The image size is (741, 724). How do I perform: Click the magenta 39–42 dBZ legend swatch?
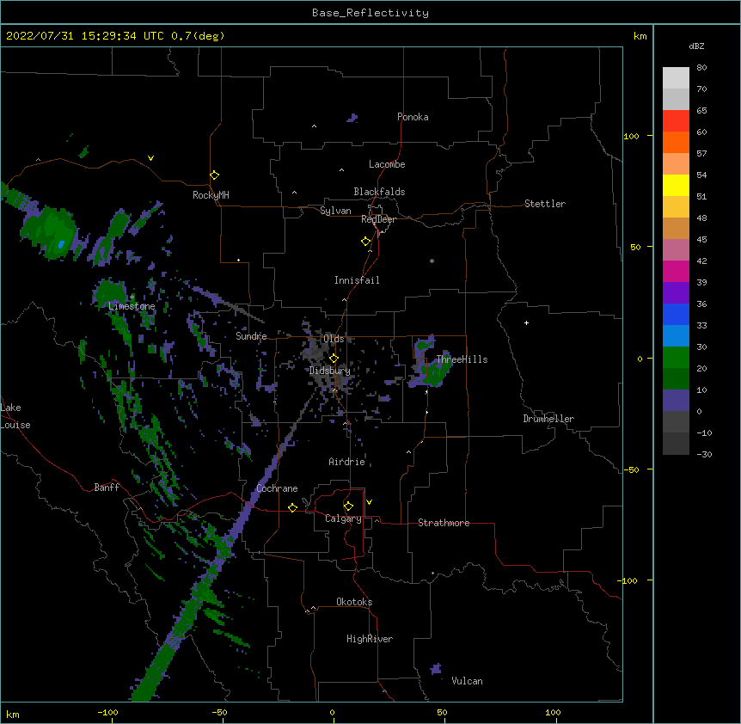click(676, 271)
